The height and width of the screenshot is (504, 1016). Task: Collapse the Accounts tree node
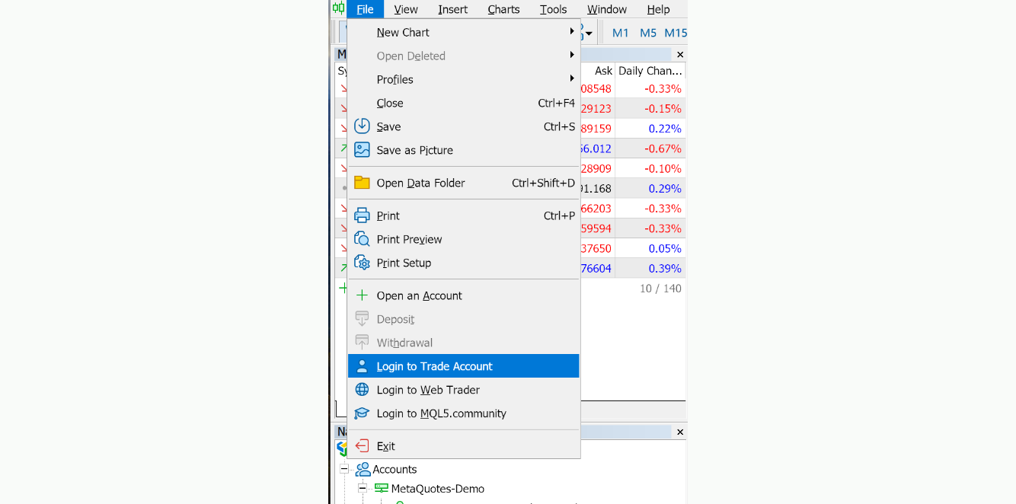click(344, 469)
